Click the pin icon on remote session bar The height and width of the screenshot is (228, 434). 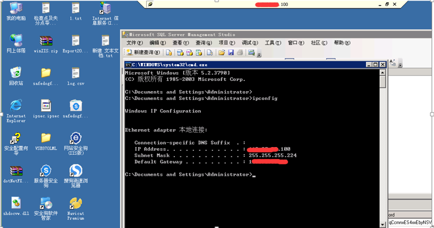pos(150,4)
